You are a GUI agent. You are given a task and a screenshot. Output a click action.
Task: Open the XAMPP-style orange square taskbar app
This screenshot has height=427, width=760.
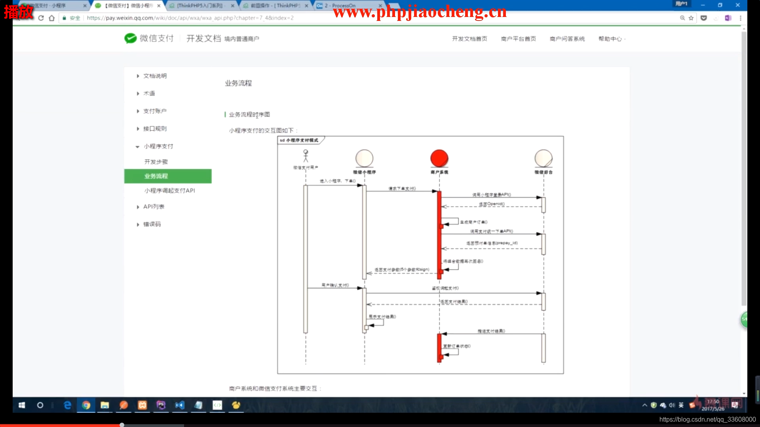click(142, 405)
